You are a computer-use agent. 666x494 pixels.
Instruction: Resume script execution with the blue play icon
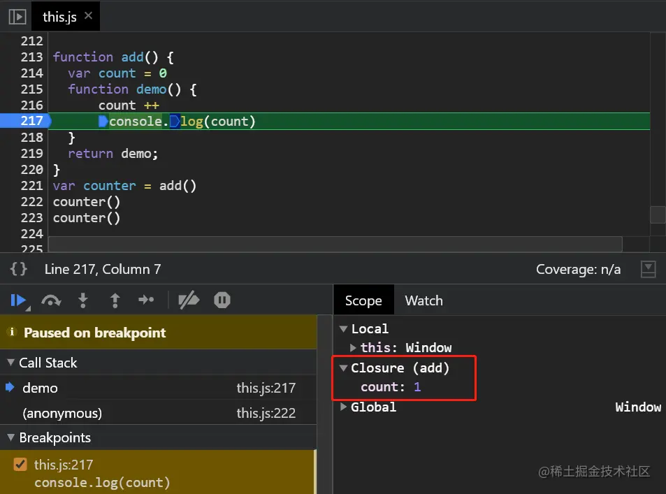pos(18,300)
